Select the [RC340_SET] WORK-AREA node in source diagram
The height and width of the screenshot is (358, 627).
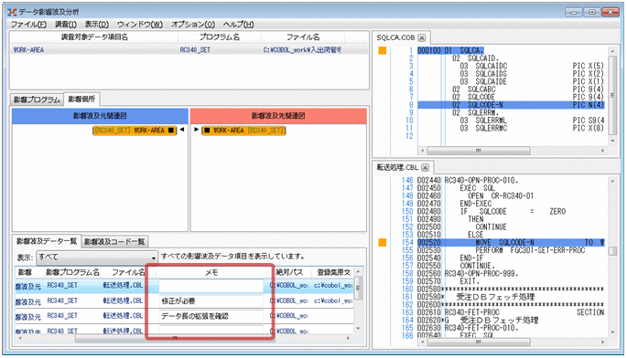[135, 130]
